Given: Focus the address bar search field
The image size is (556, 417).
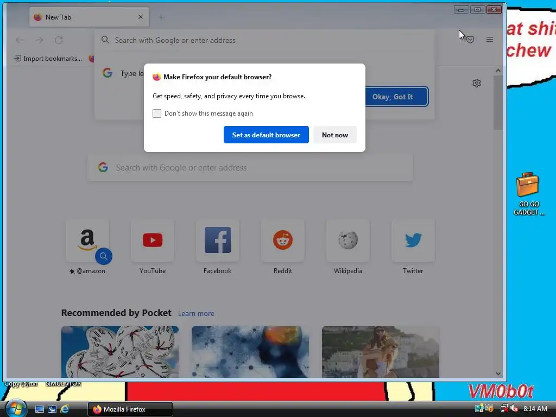Looking at the screenshot, I should 264,40.
